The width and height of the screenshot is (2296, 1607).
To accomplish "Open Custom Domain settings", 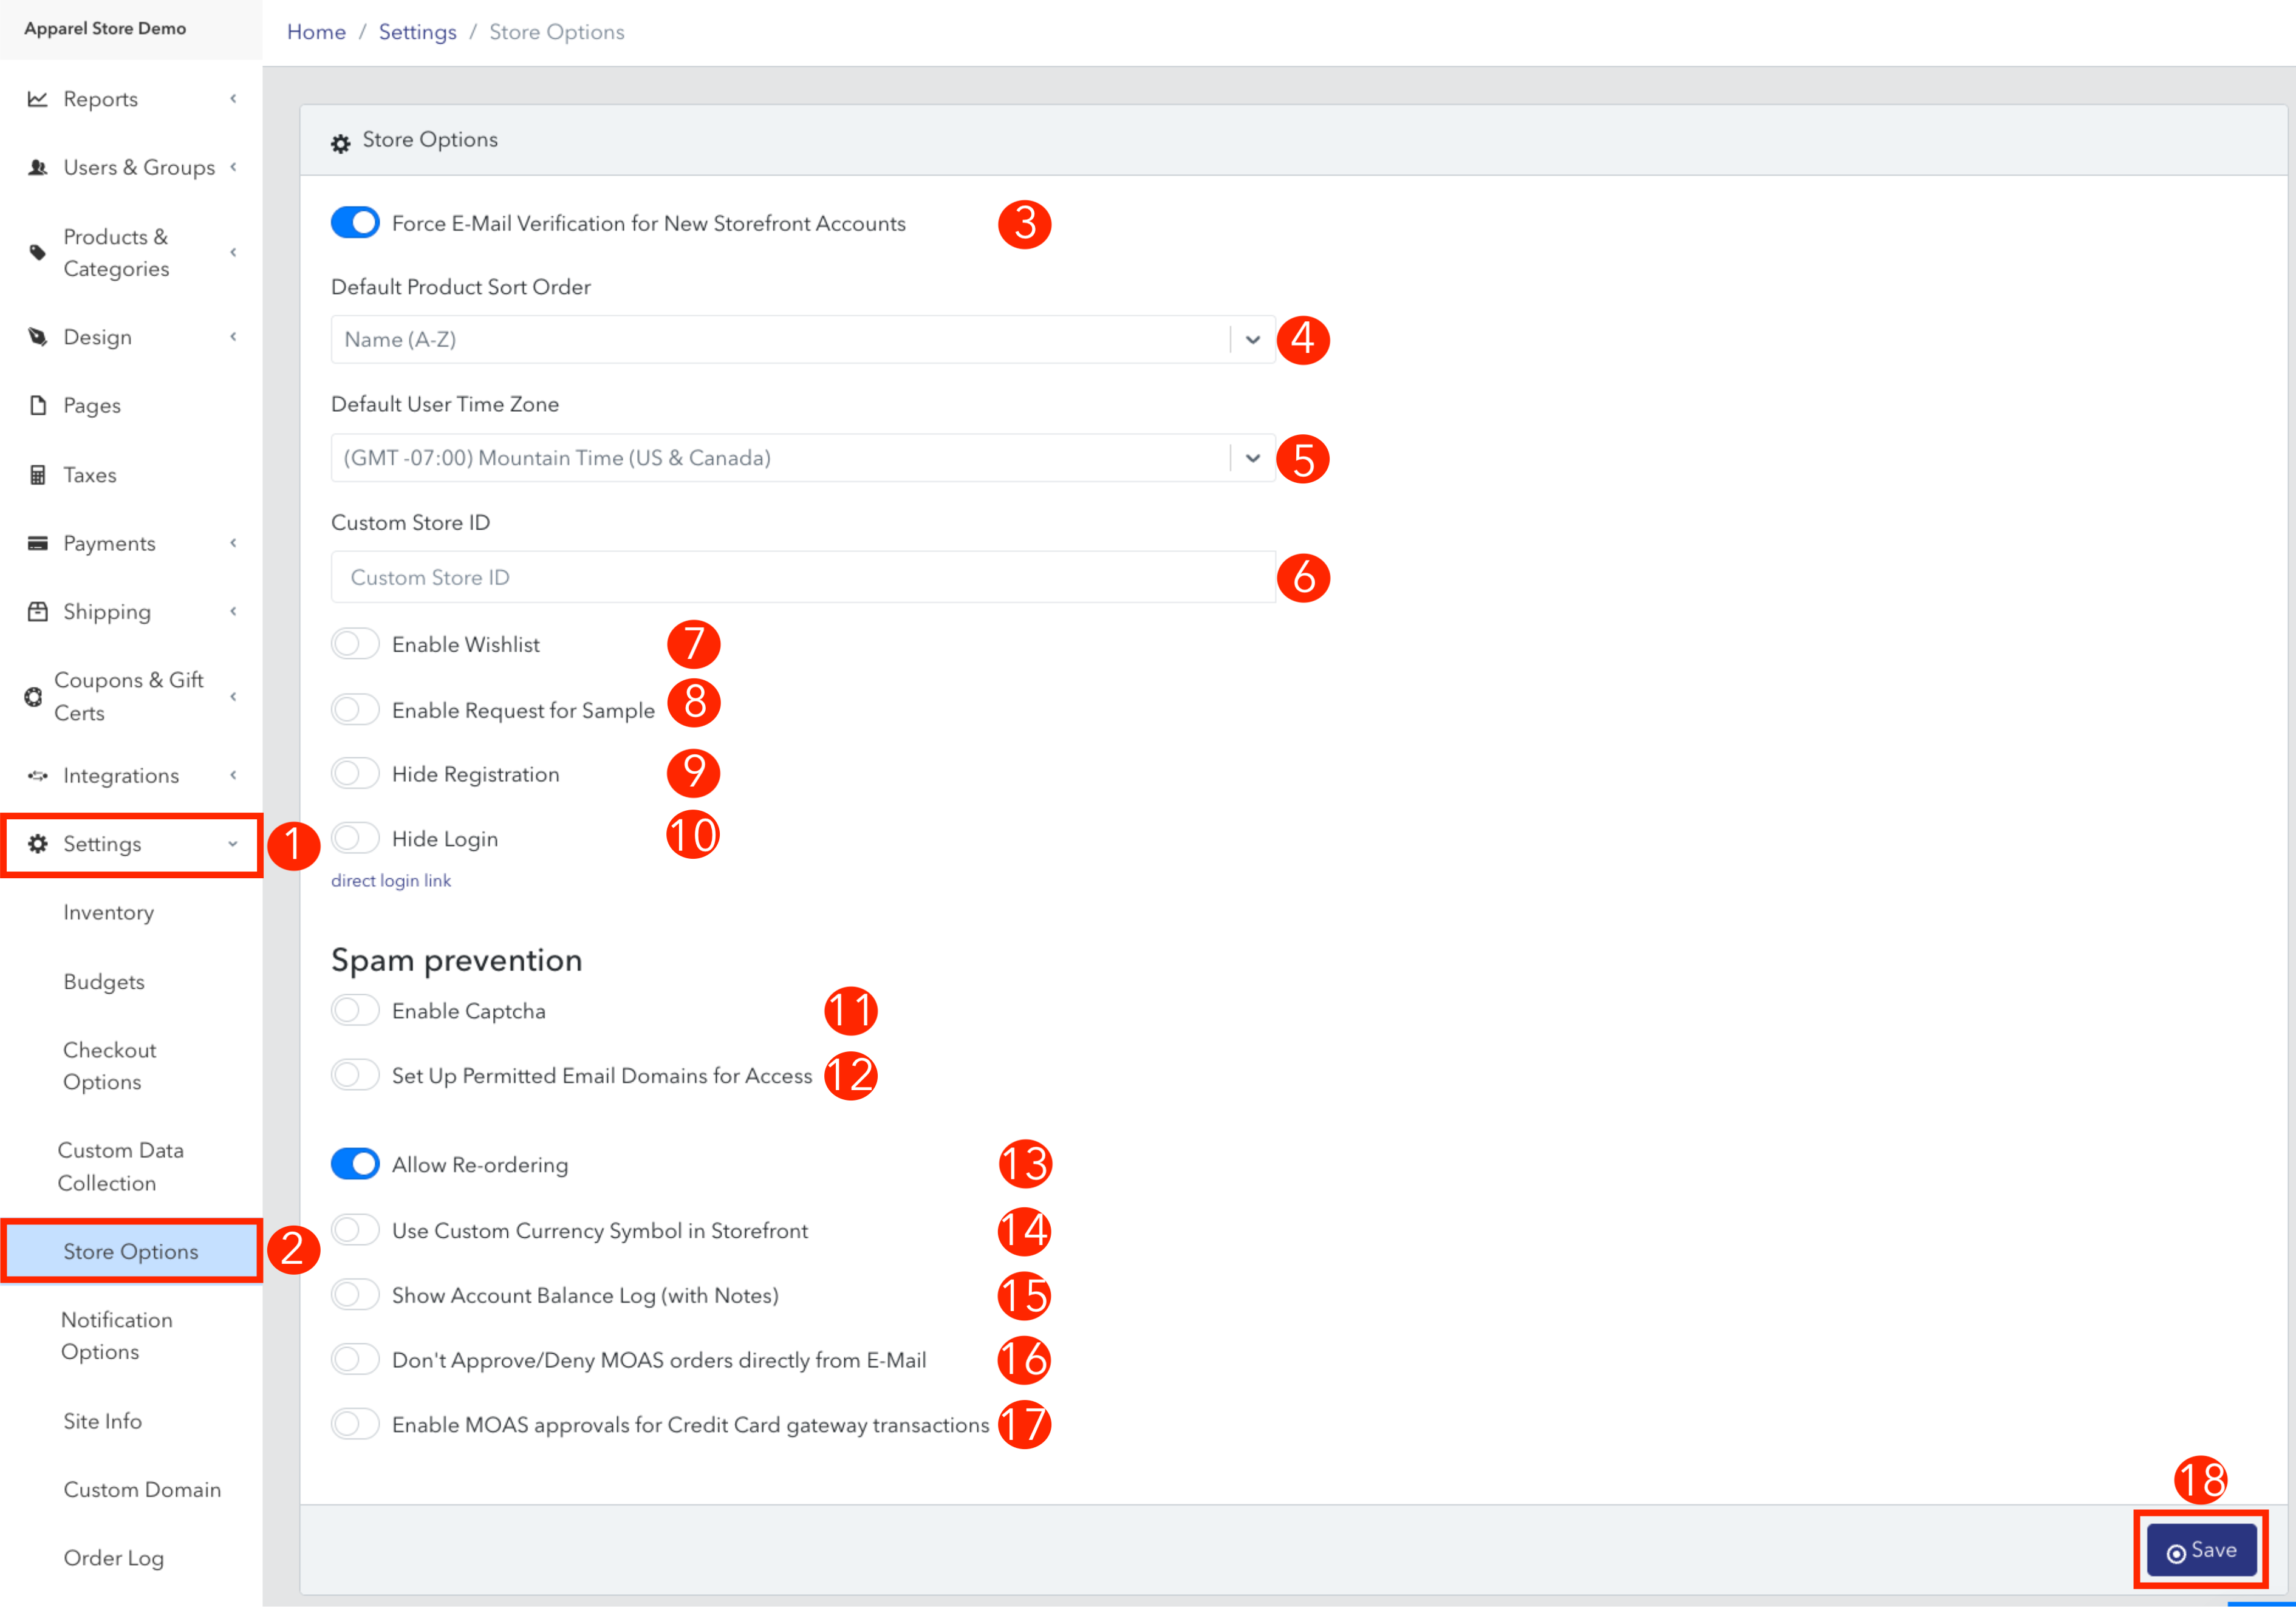I will tap(142, 1489).
